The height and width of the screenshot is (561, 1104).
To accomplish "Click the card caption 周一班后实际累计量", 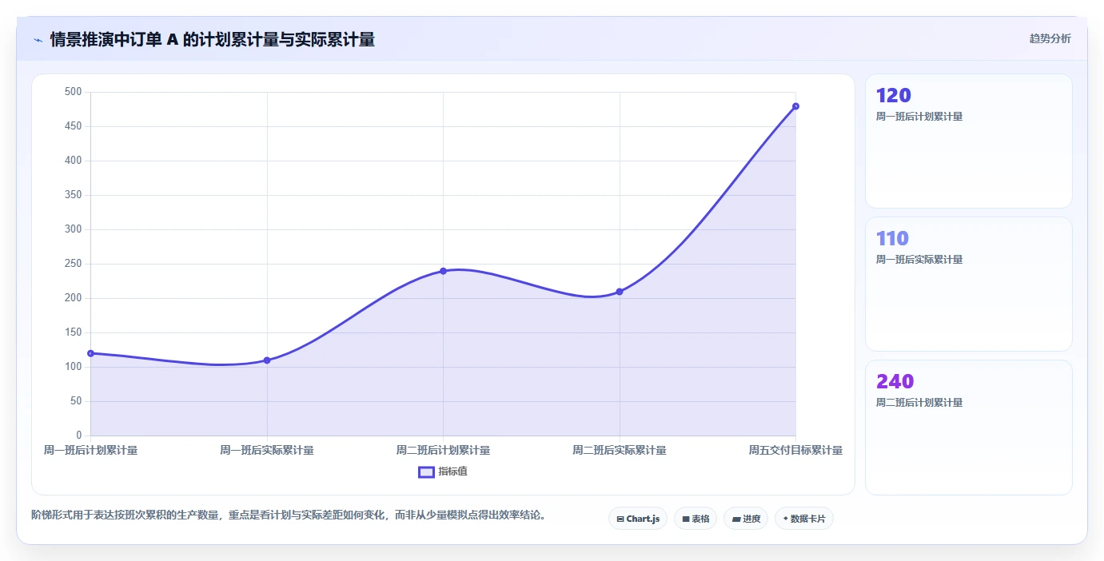I will [919, 260].
